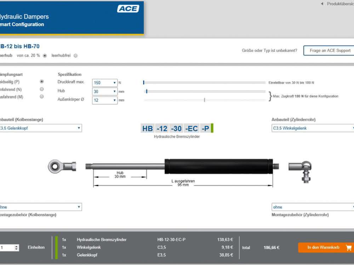Click the shopping cart icon on the orange button

(x=349, y=248)
